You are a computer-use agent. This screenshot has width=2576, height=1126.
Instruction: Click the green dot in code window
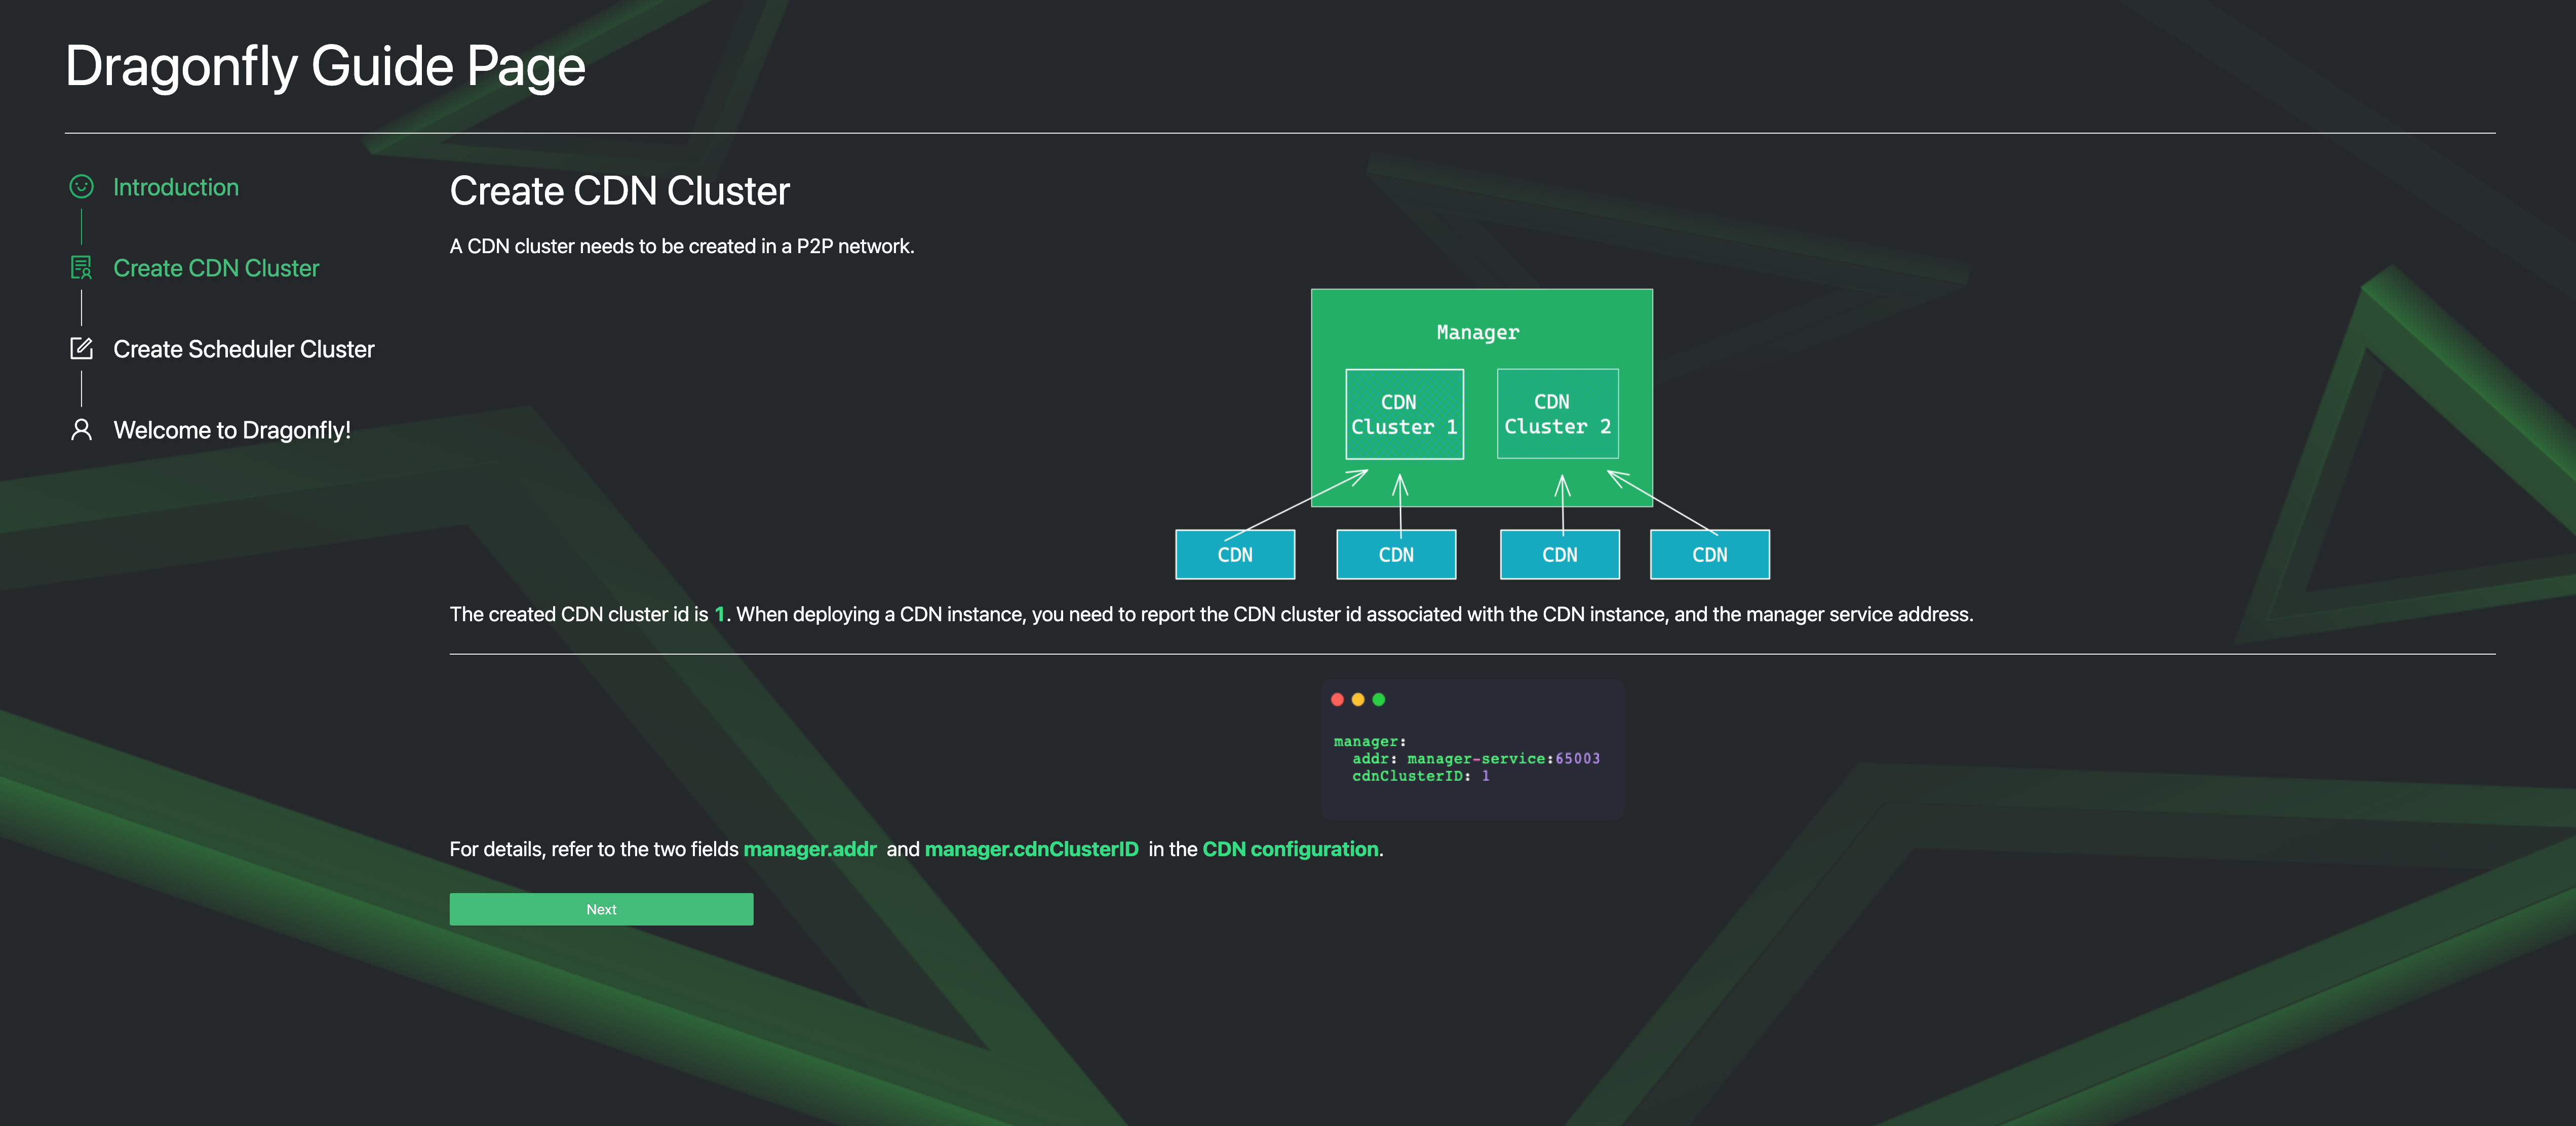point(1379,699)
